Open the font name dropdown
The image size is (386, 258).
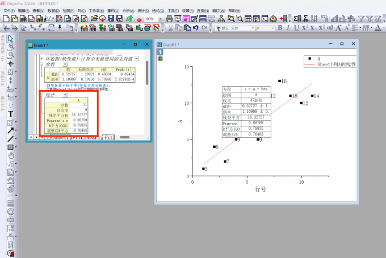tap(253, 28)
